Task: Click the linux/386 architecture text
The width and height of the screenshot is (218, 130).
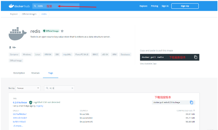Action: point(84,114)
